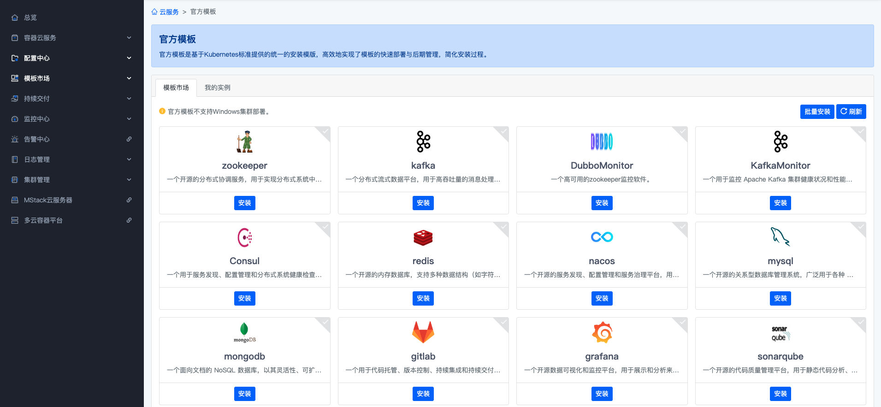This screenshot has width=881, height=407.
Task: Install the grafana template
Action: coord(602,394)
